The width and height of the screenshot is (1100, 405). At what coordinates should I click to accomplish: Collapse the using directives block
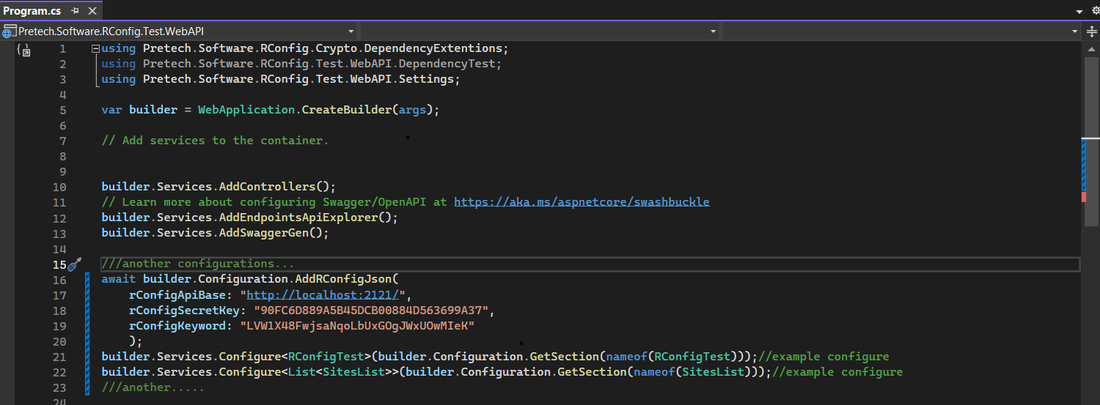tap(95, 48)
